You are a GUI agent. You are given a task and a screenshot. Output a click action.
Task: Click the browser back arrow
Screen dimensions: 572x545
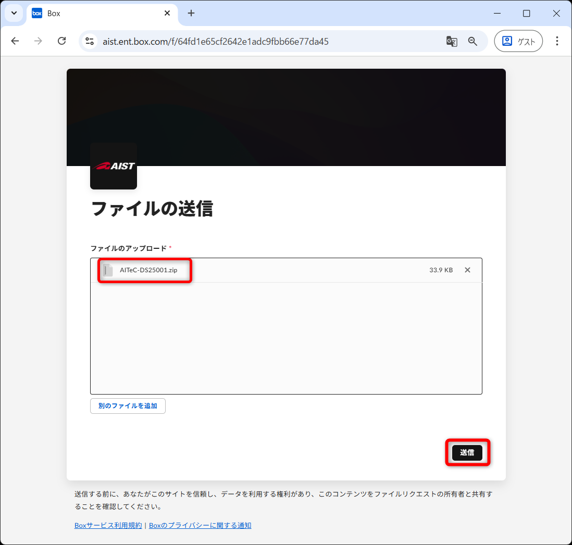(x=15, y=41)
